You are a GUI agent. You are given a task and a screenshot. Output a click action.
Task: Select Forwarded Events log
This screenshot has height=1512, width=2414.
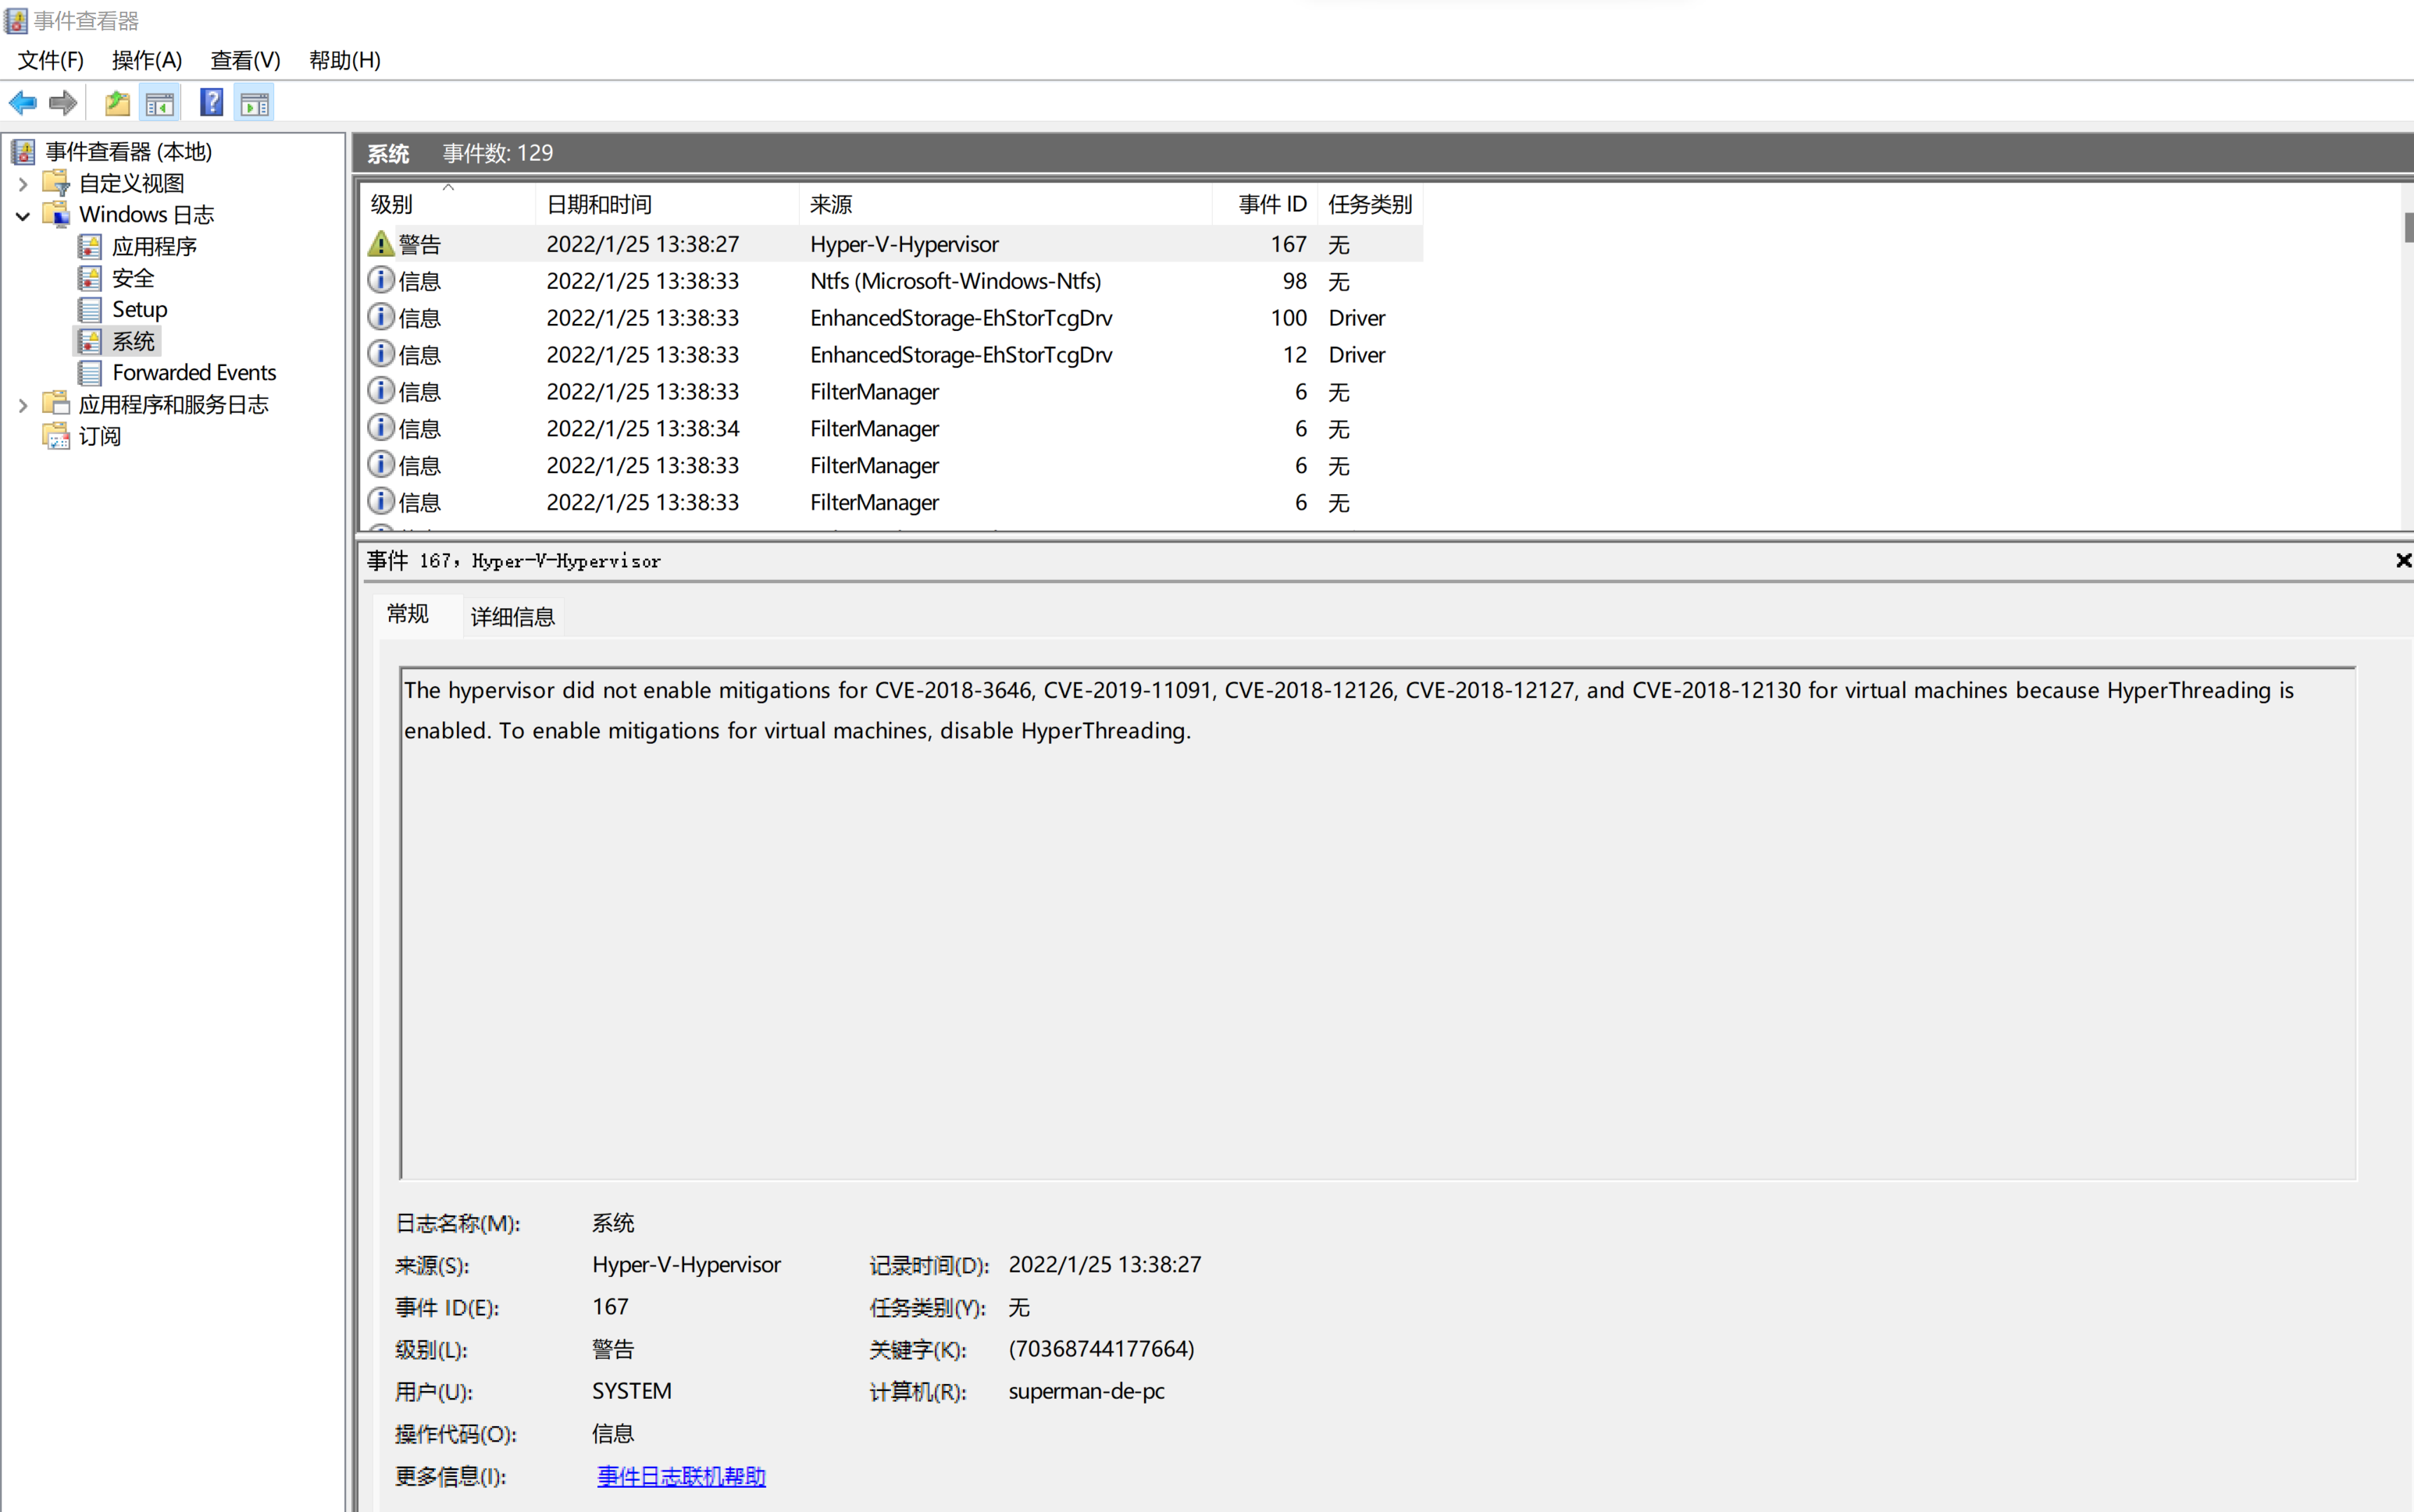click(x=194, y=373)
